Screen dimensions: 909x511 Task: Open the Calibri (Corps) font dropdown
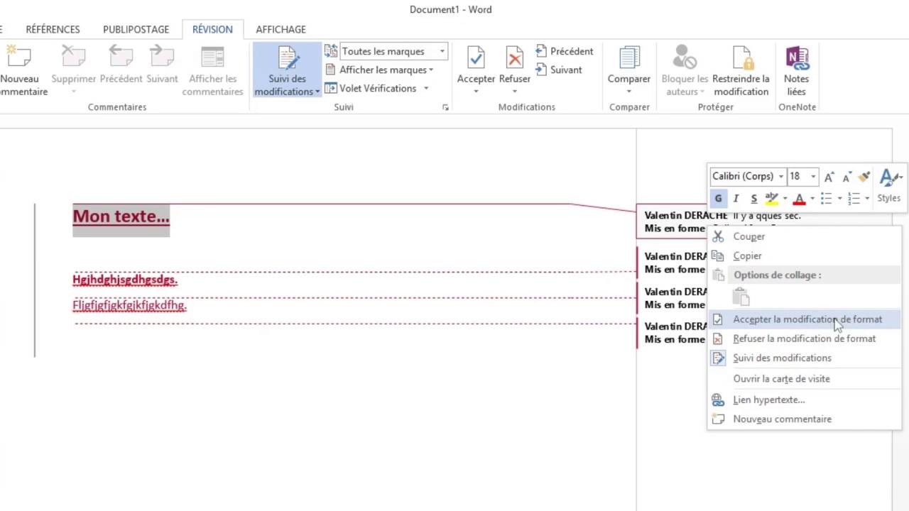780,176
